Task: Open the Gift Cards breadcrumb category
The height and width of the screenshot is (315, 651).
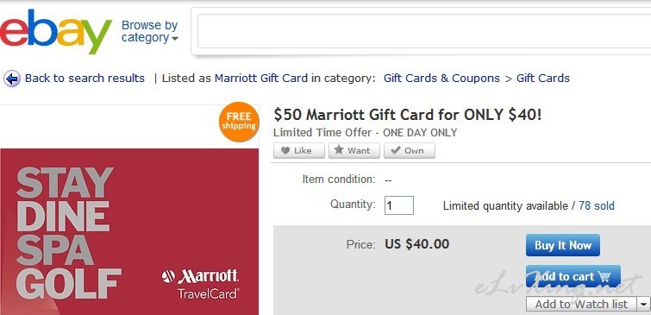Action: [x=543, y=79]
